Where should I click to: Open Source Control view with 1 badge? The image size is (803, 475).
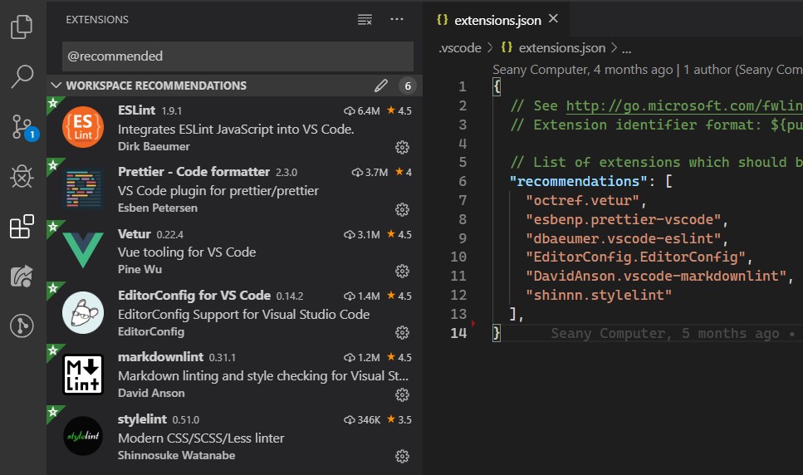coord(22,127)
